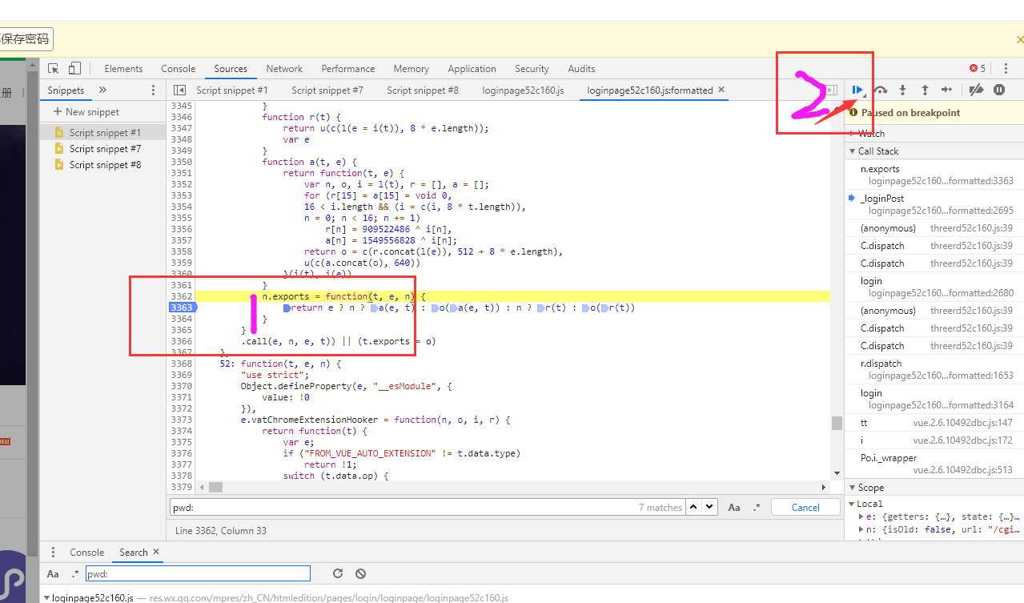
Task: Select the Po.i._wrapper call stack frame
Action: click(934, 463)
